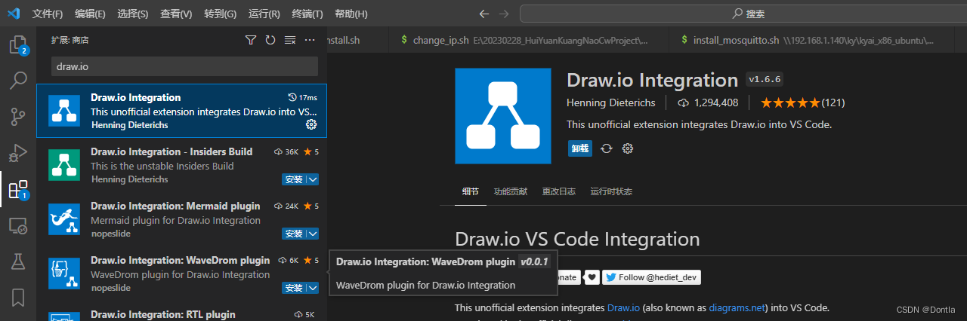Select the 细节 details tab
This screenshot has width=967, height=321.
pos(470,191)
